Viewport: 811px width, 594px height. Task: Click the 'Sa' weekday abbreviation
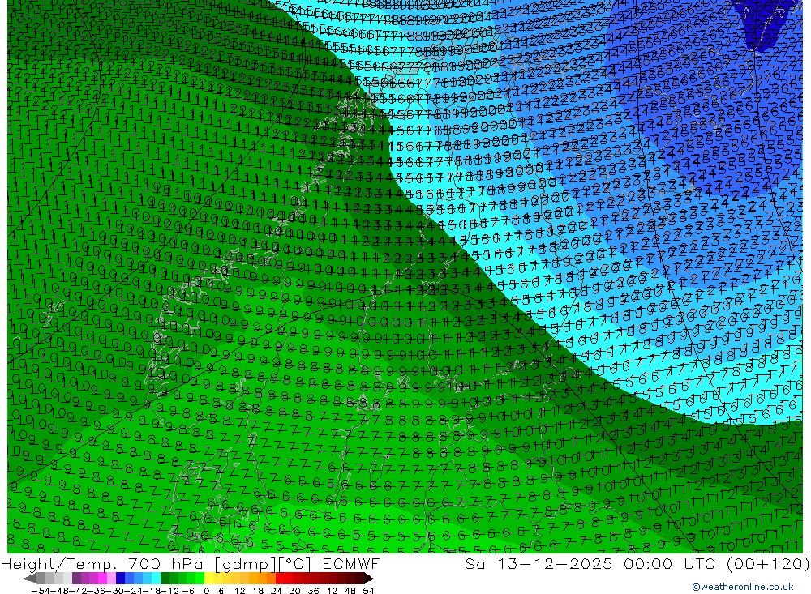point(475,563)
